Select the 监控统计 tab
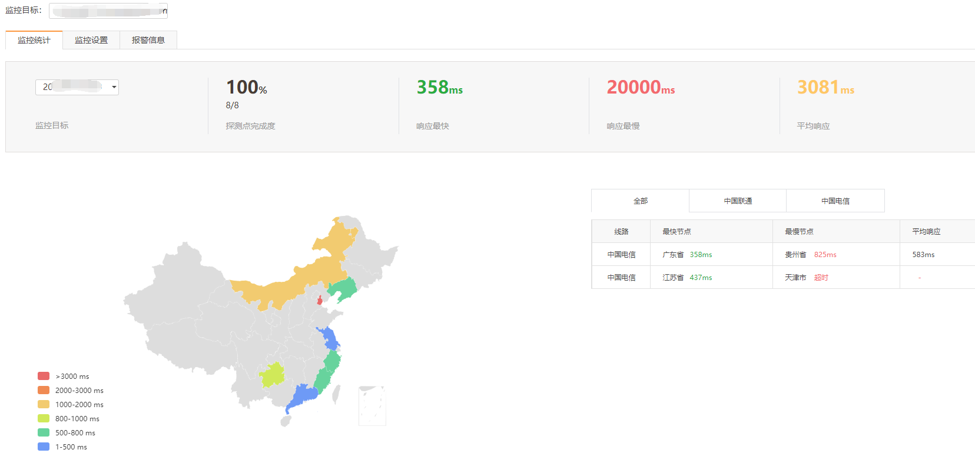This screenshot has width=975, height=453. tap(34, 40)
